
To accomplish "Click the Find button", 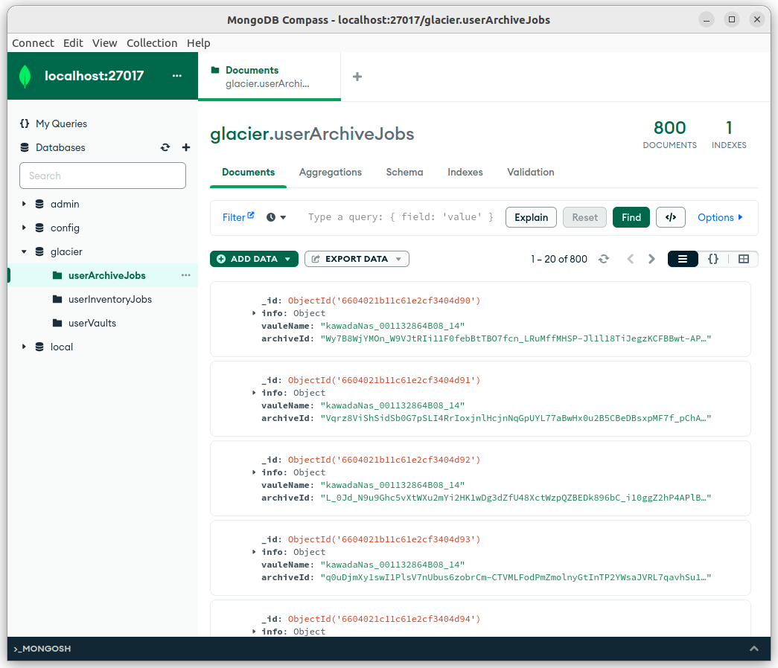I will pos(631,217).
